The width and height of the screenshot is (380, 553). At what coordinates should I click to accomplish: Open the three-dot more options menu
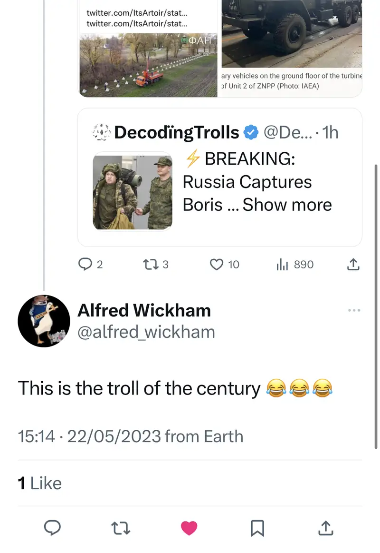354,310
